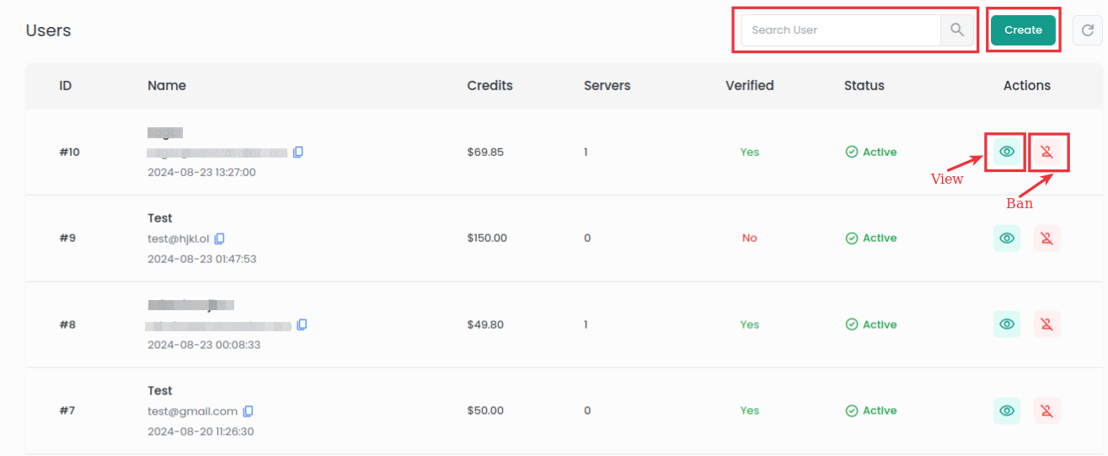The image size is (1108, 456).
Task: View user #7 profile
Action: tap(1006, 410)
